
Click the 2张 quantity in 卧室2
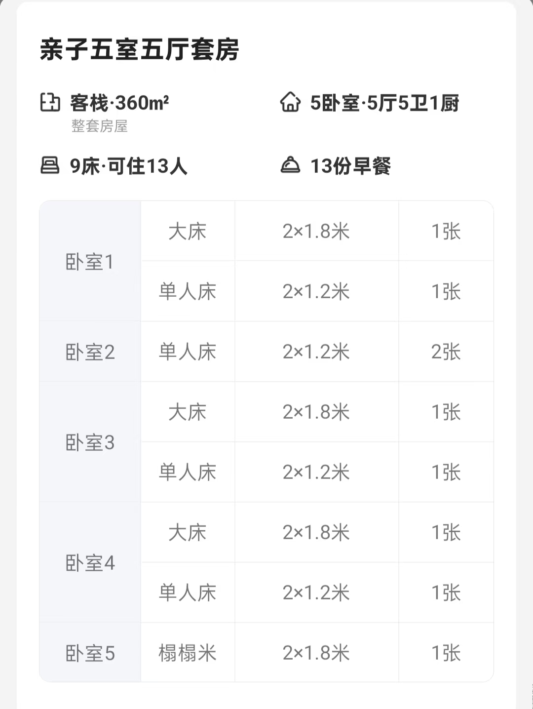point(446,352)
